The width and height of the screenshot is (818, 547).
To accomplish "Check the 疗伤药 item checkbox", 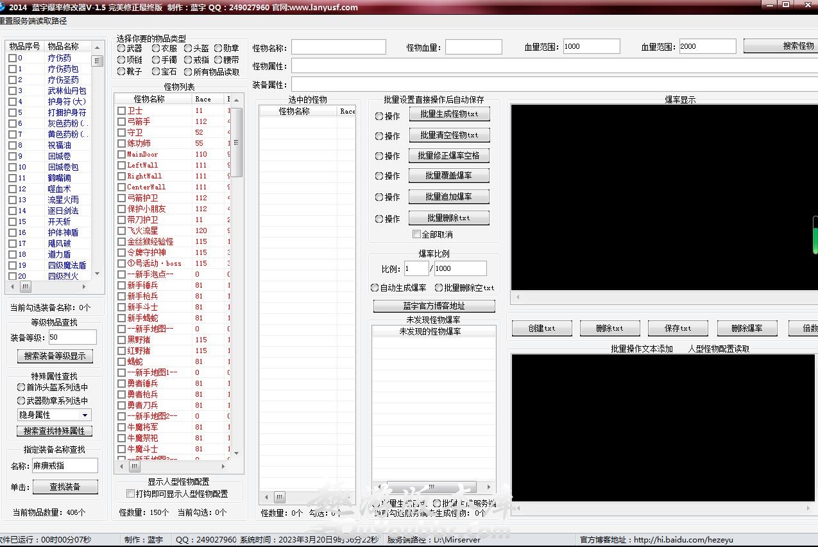I will coord(12,58).
